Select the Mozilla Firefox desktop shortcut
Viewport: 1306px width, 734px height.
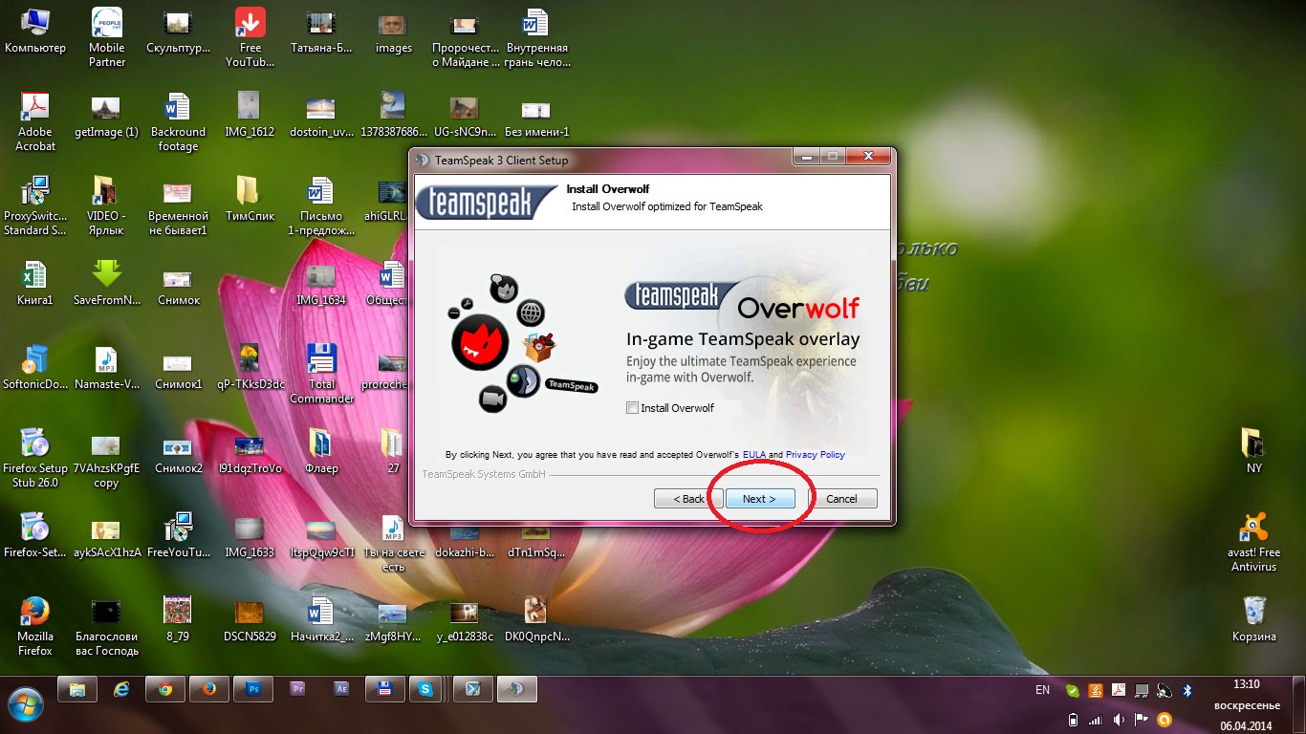[x=35, y=626]
